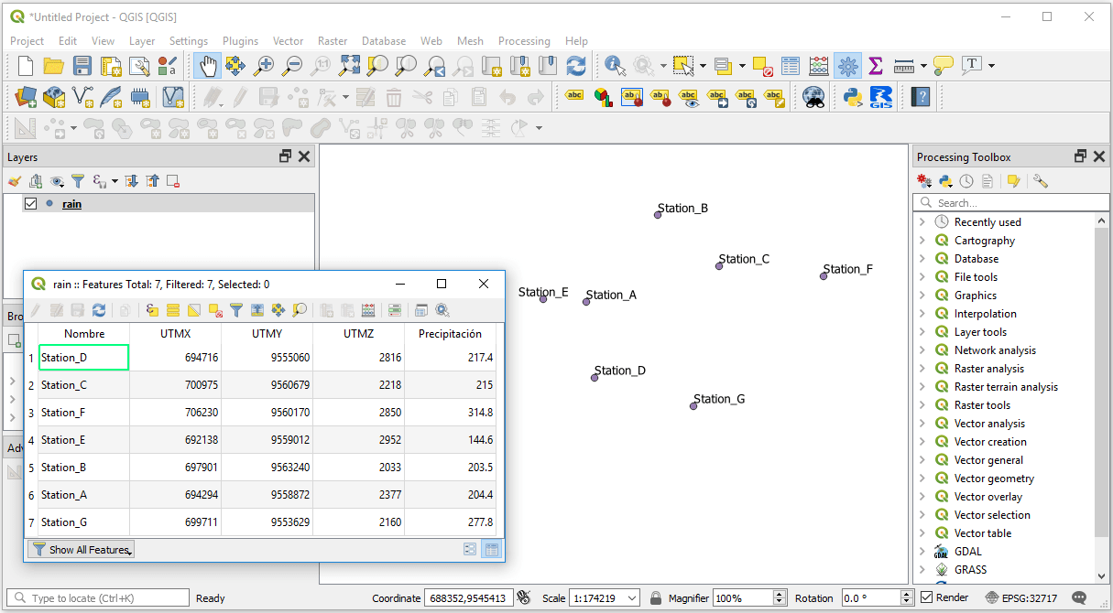
Task: Launch the Statistical Summary panel
Action: click(x=875, y=65)
